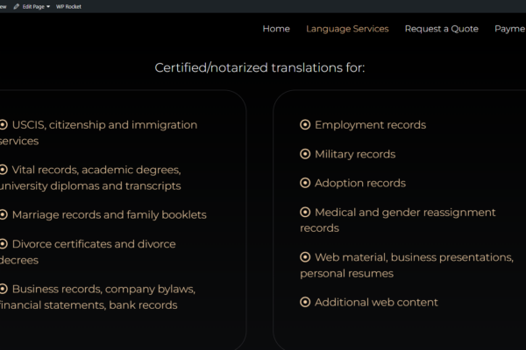Click the Business records list text
The height and width of the screenshot is (350, 526).
(97, 297)
